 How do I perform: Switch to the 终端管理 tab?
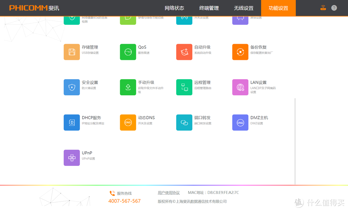[x=209, y=8]
